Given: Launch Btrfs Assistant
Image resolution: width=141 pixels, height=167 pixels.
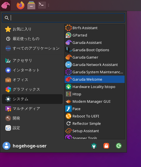Looking at the screenshot, I should 94,28.
